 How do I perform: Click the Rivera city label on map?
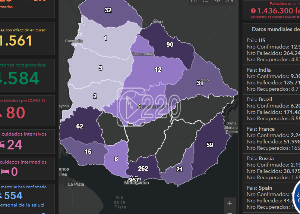[158, 22]
